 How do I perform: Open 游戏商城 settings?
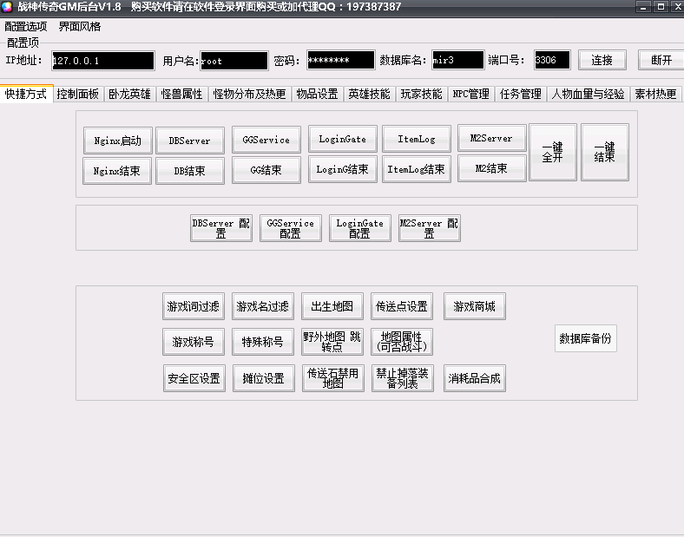tap(475, 306)
